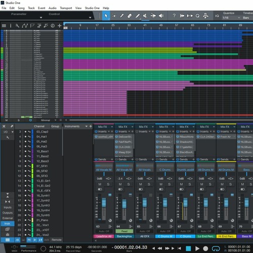
Task: Open the tempo track clock icon
Action: click(x=53, y=26)
